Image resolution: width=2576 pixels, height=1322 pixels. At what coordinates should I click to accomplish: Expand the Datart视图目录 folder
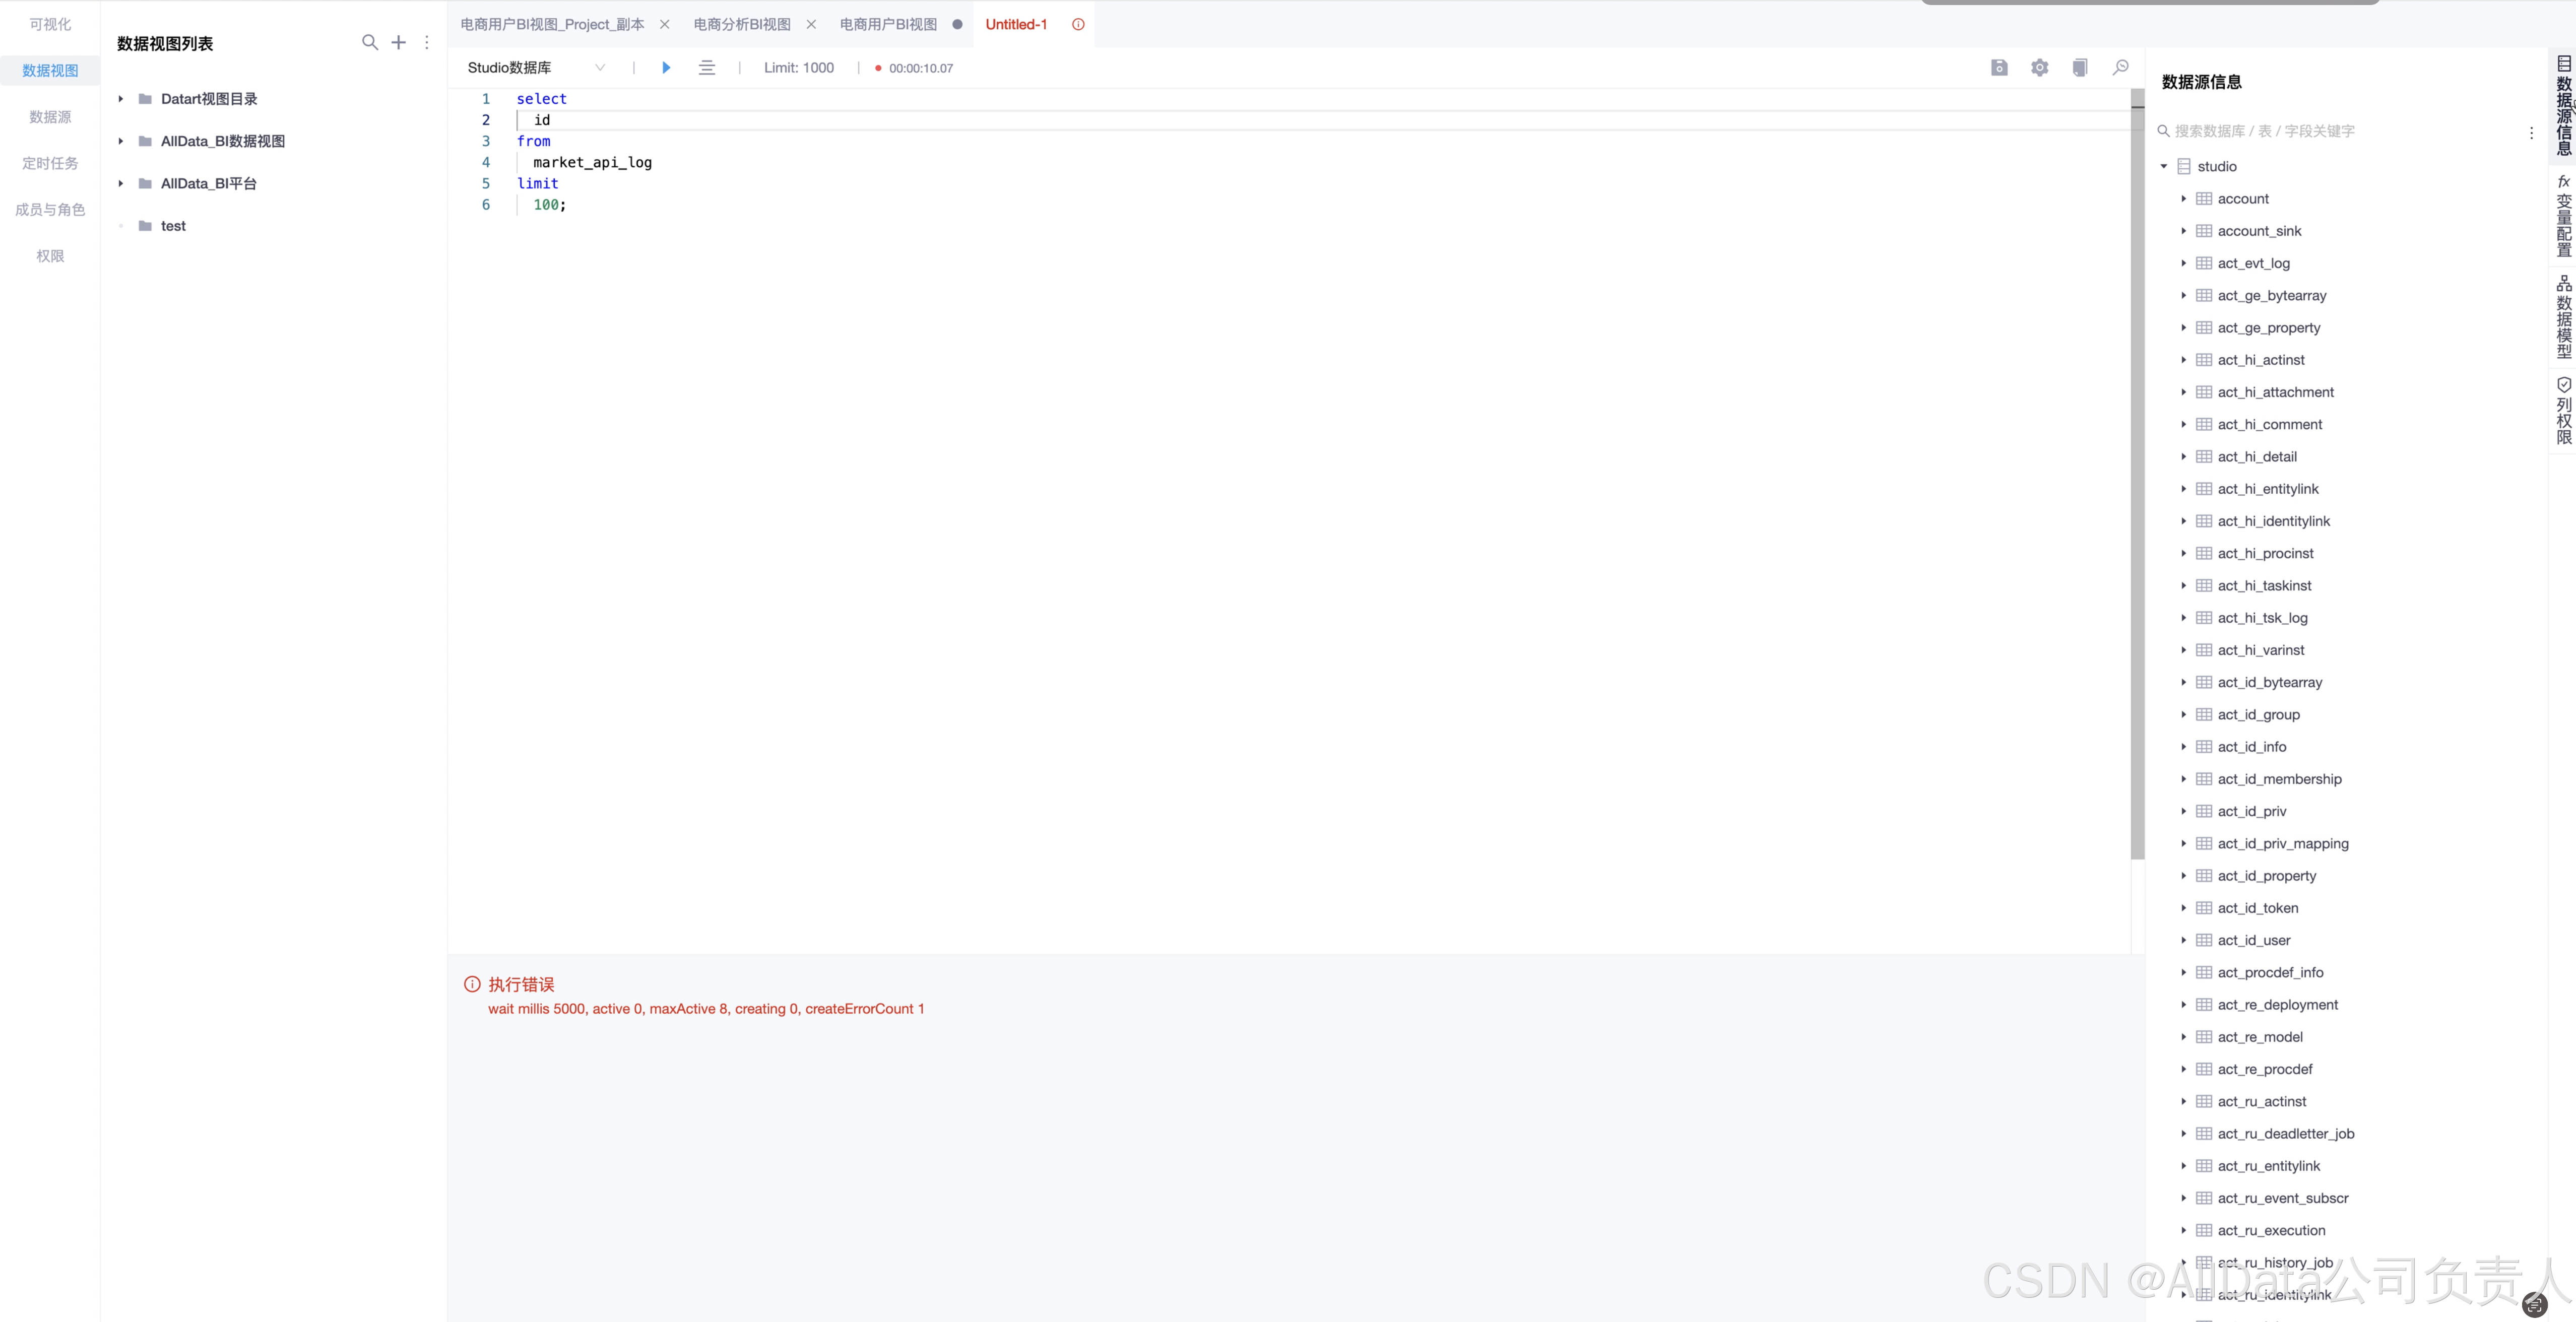click(x=121, y=99)
